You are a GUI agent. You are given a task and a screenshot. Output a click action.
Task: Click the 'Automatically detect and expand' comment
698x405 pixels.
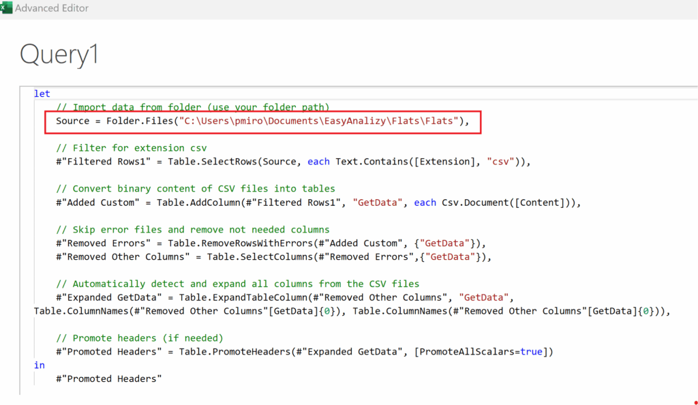[237, 284]
